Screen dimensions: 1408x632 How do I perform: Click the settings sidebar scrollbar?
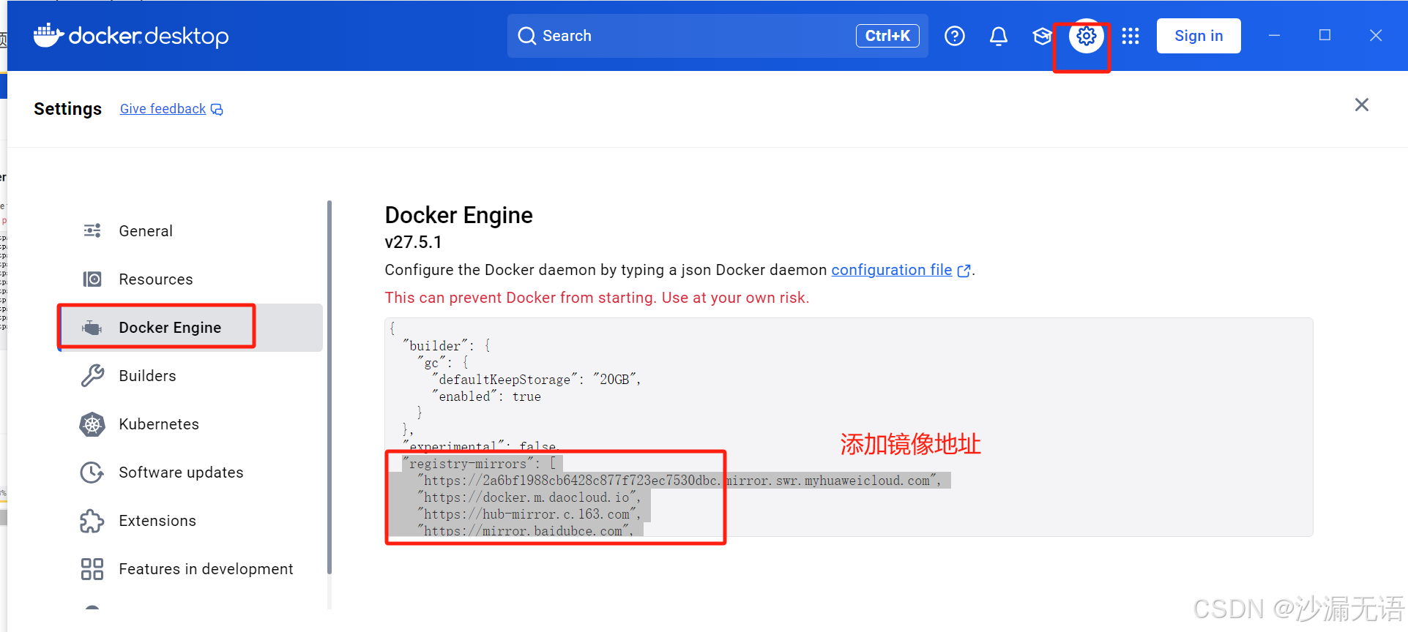pos(329,388)
